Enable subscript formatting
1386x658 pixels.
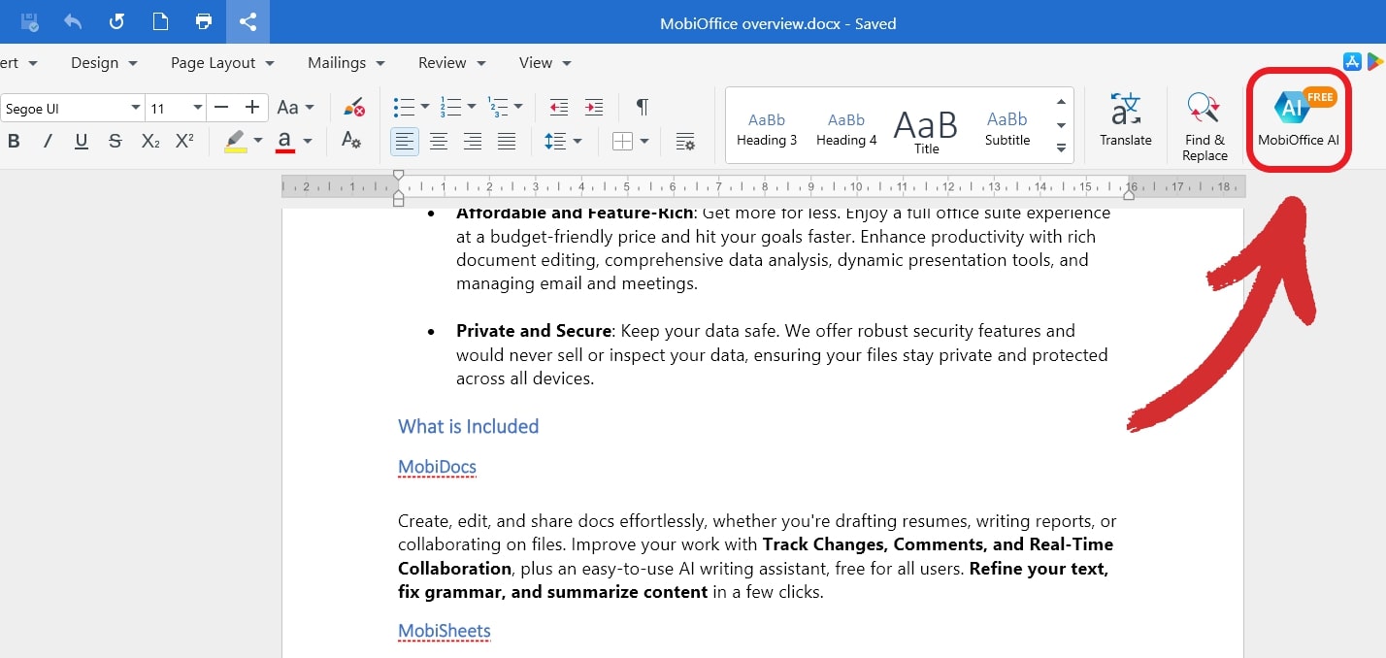150,141
